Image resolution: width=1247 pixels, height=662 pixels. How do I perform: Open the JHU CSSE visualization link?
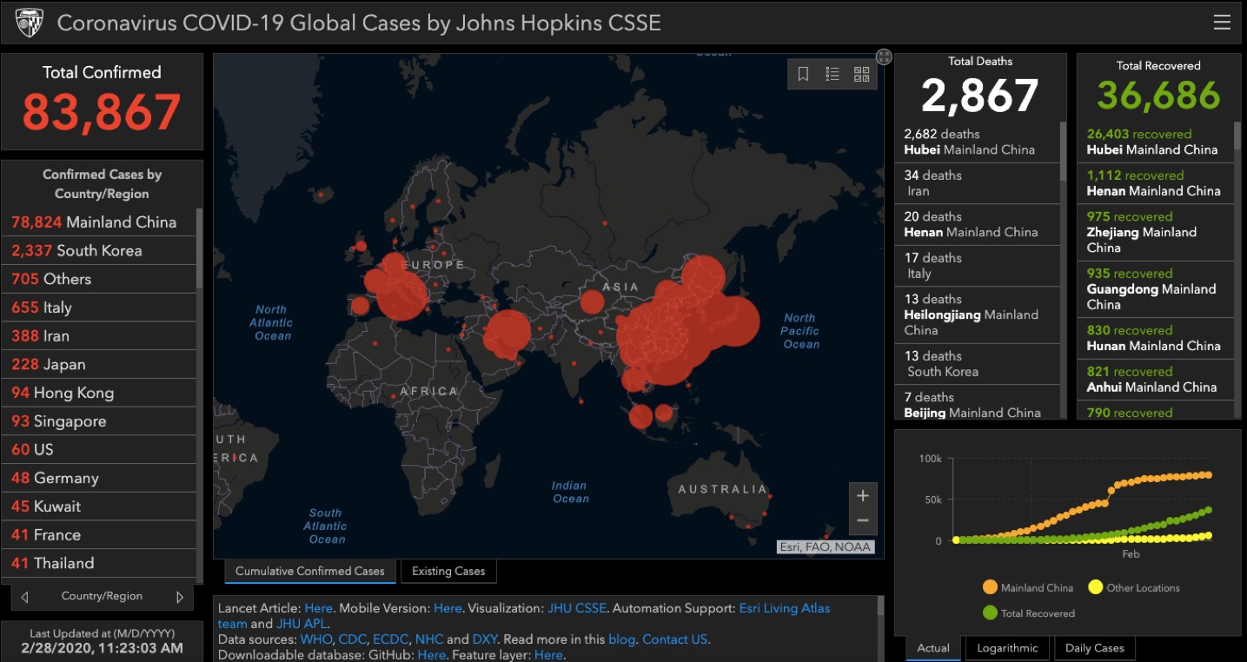click(x=577, y=608)
